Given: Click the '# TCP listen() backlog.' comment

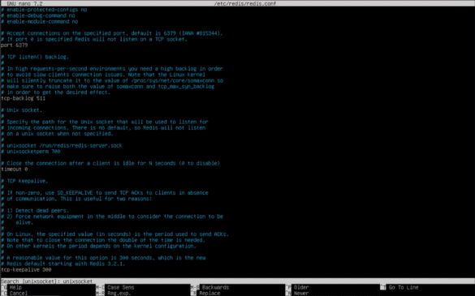Looking at the screenshot, I should click(35, 57).
